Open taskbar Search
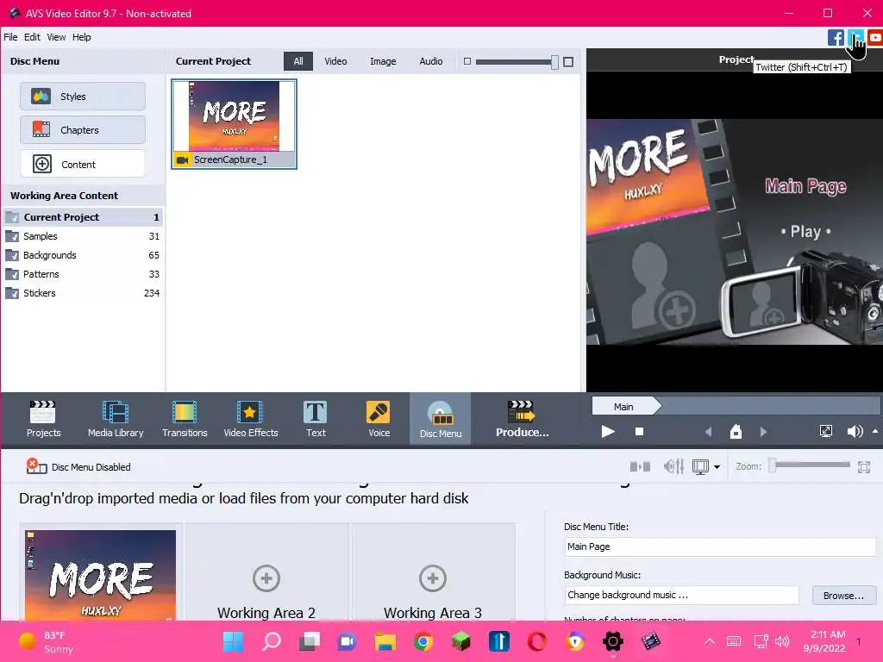This screenshot has height=662, width=883. pyautogui.click(x=272, y=641)
